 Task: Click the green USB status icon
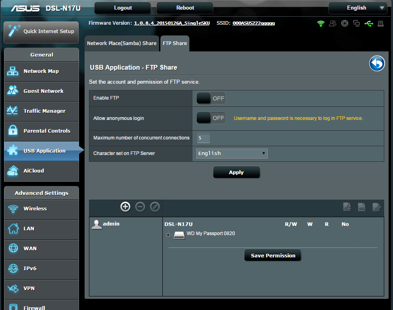point(369,24)
